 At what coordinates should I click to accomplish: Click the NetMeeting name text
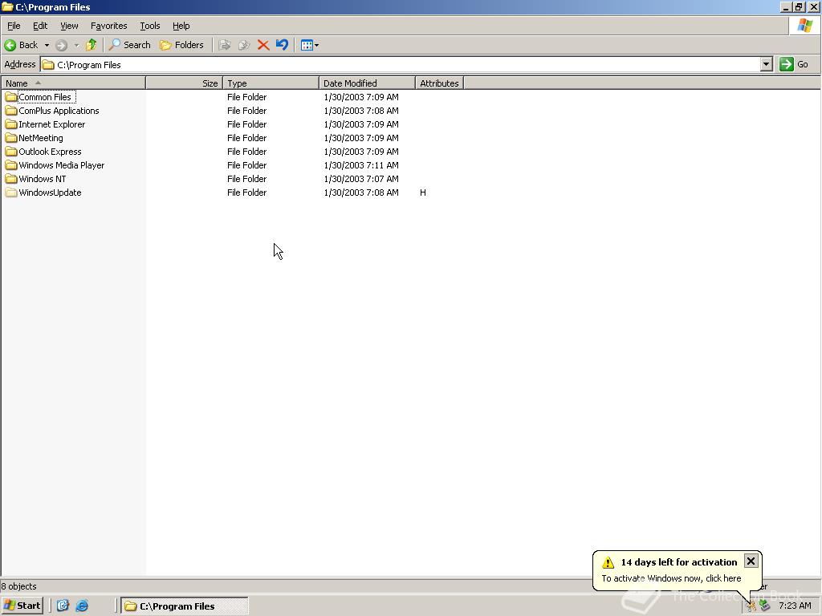tap(41, 138)
